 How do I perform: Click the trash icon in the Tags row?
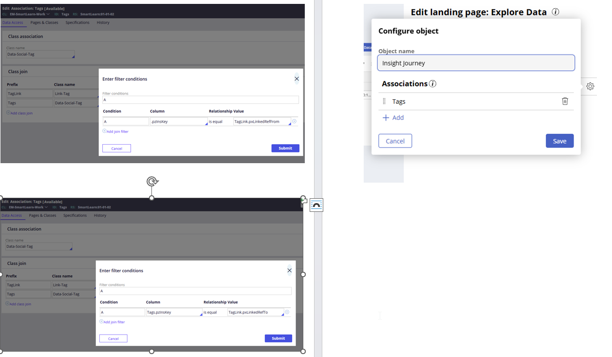[x=565, y=101]
